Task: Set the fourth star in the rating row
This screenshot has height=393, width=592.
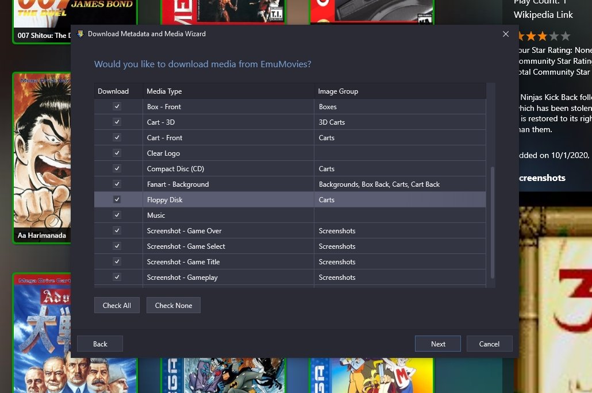Action: (554, 36)
